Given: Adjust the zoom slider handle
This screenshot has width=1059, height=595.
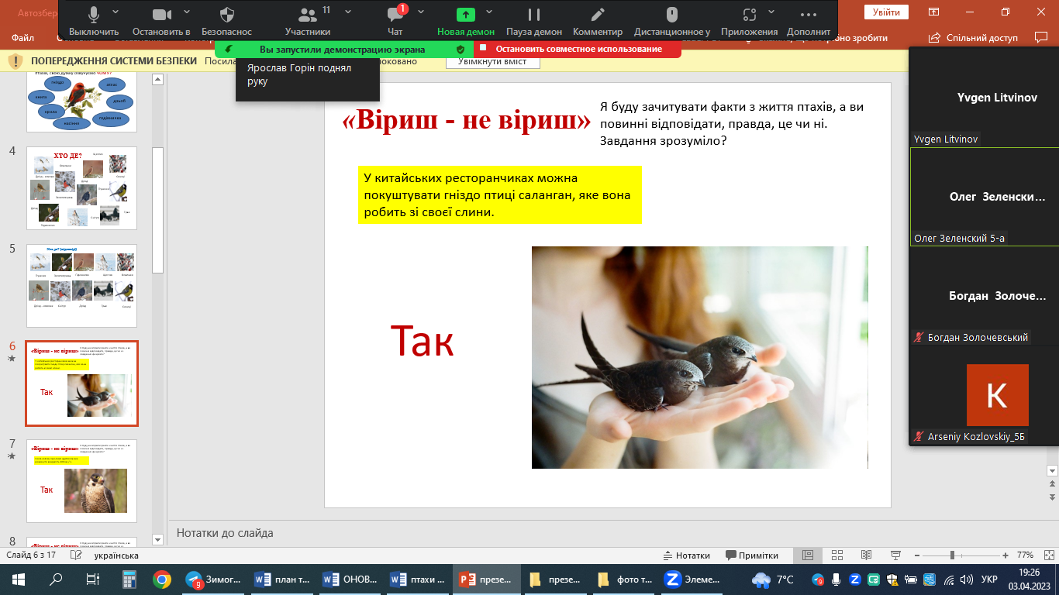Looking at the screenshot, I should (952, 555).
